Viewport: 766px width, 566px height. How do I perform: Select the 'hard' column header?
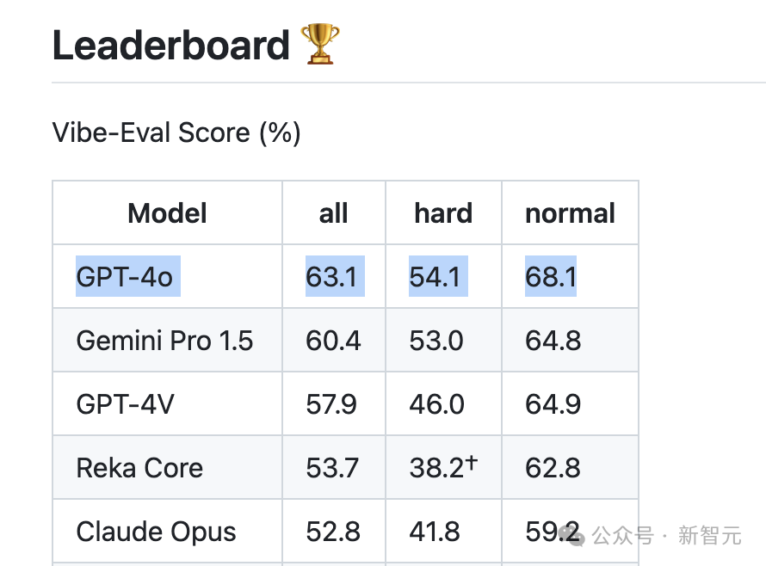[443, 213]
